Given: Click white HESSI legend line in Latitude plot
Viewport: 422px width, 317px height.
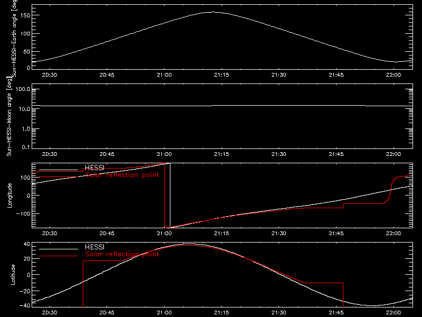Looking at the screenshot, I should (x=59, y=249).
